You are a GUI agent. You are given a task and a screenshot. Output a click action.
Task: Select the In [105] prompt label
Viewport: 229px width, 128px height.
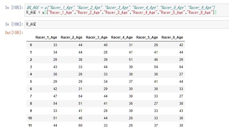14,8
